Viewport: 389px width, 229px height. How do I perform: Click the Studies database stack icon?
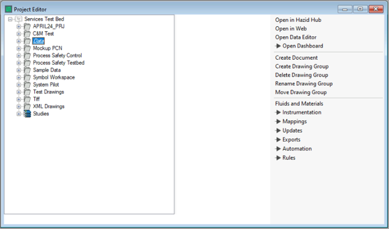click(x=27, y=114)
